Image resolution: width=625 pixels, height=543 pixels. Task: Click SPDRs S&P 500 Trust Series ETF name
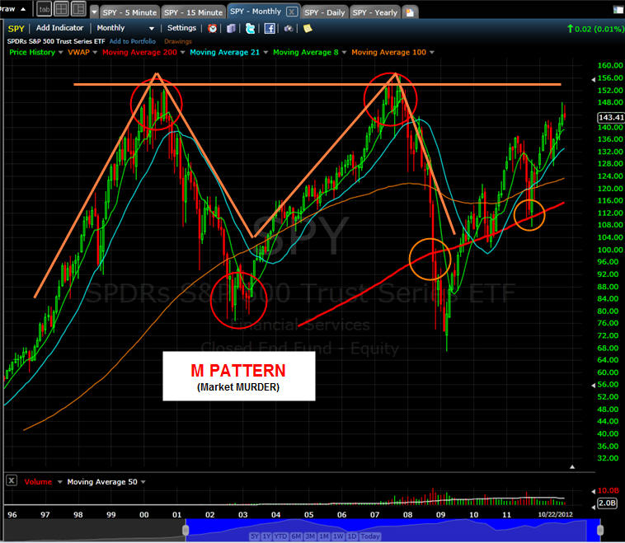[x=56, y=41]
